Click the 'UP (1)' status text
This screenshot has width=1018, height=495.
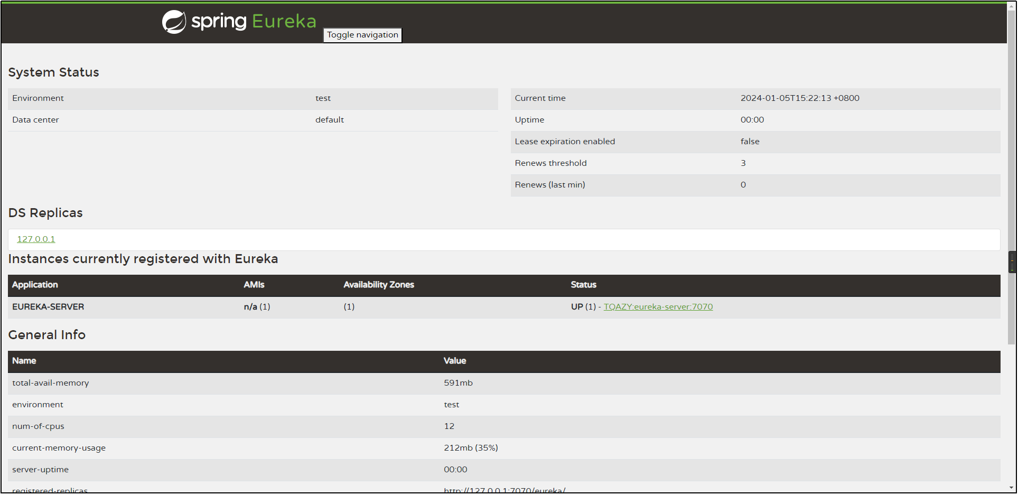pyautogui.click(x=583, y=307)
